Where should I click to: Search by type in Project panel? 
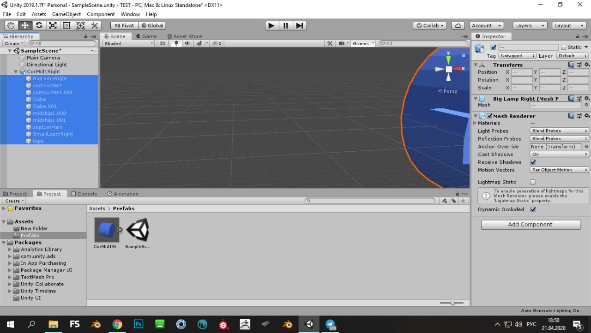click(x=444, y=201)
